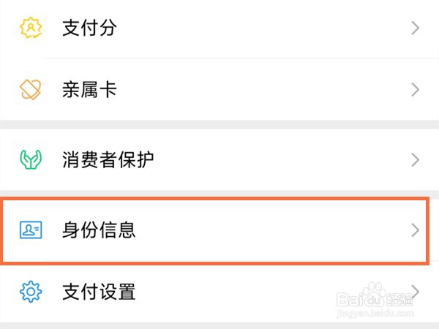Image resolution: width=439 pixels, height=329 pixels.
Task: Select the 亲属卡 menu item
Action: [90, 91]
